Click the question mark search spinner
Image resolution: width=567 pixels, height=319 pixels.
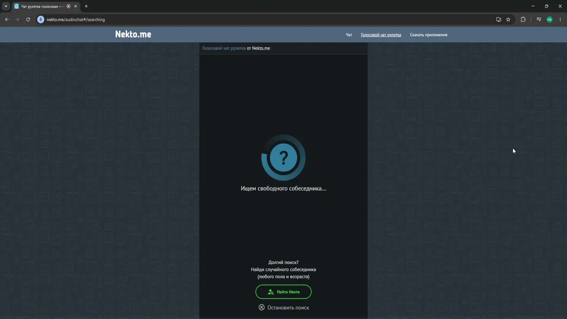(283, 158)
